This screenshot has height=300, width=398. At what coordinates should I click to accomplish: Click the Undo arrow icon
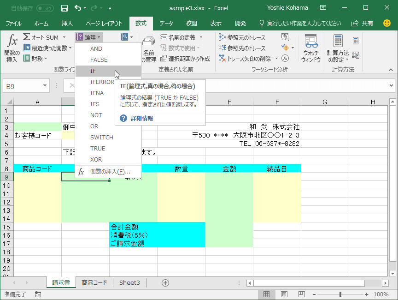tap(78, 8)
